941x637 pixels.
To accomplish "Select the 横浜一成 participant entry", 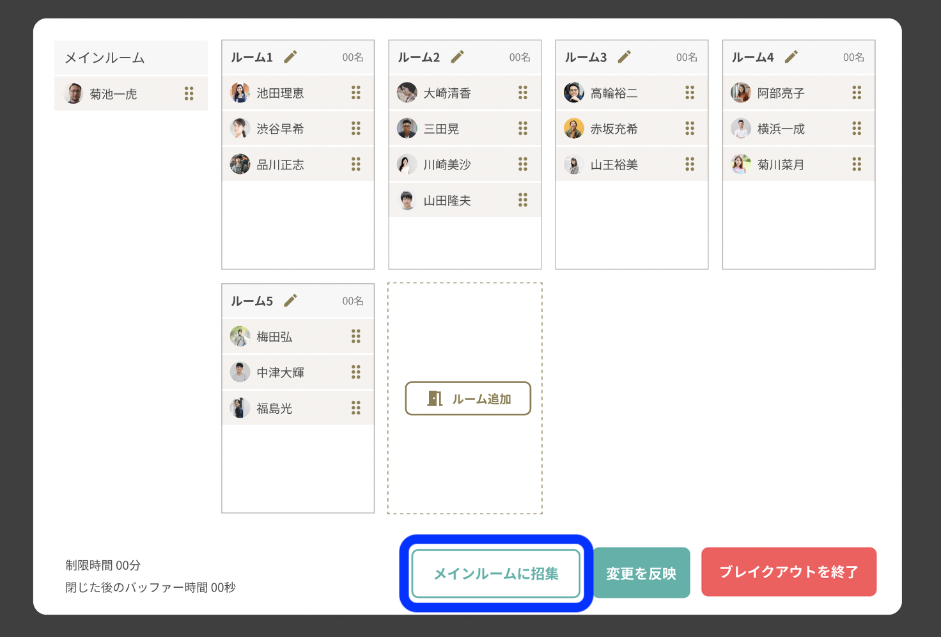I will click(798, 129).
